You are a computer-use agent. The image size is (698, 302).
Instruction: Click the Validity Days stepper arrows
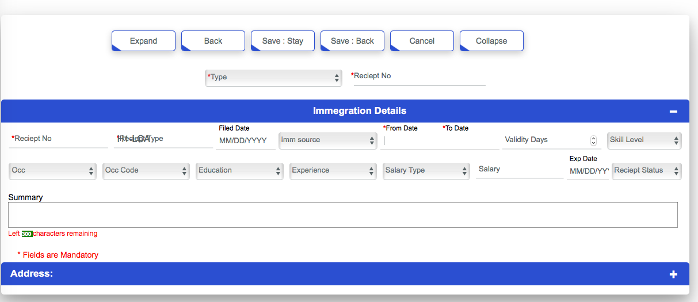pyautogui.click(x=593, y=140)
